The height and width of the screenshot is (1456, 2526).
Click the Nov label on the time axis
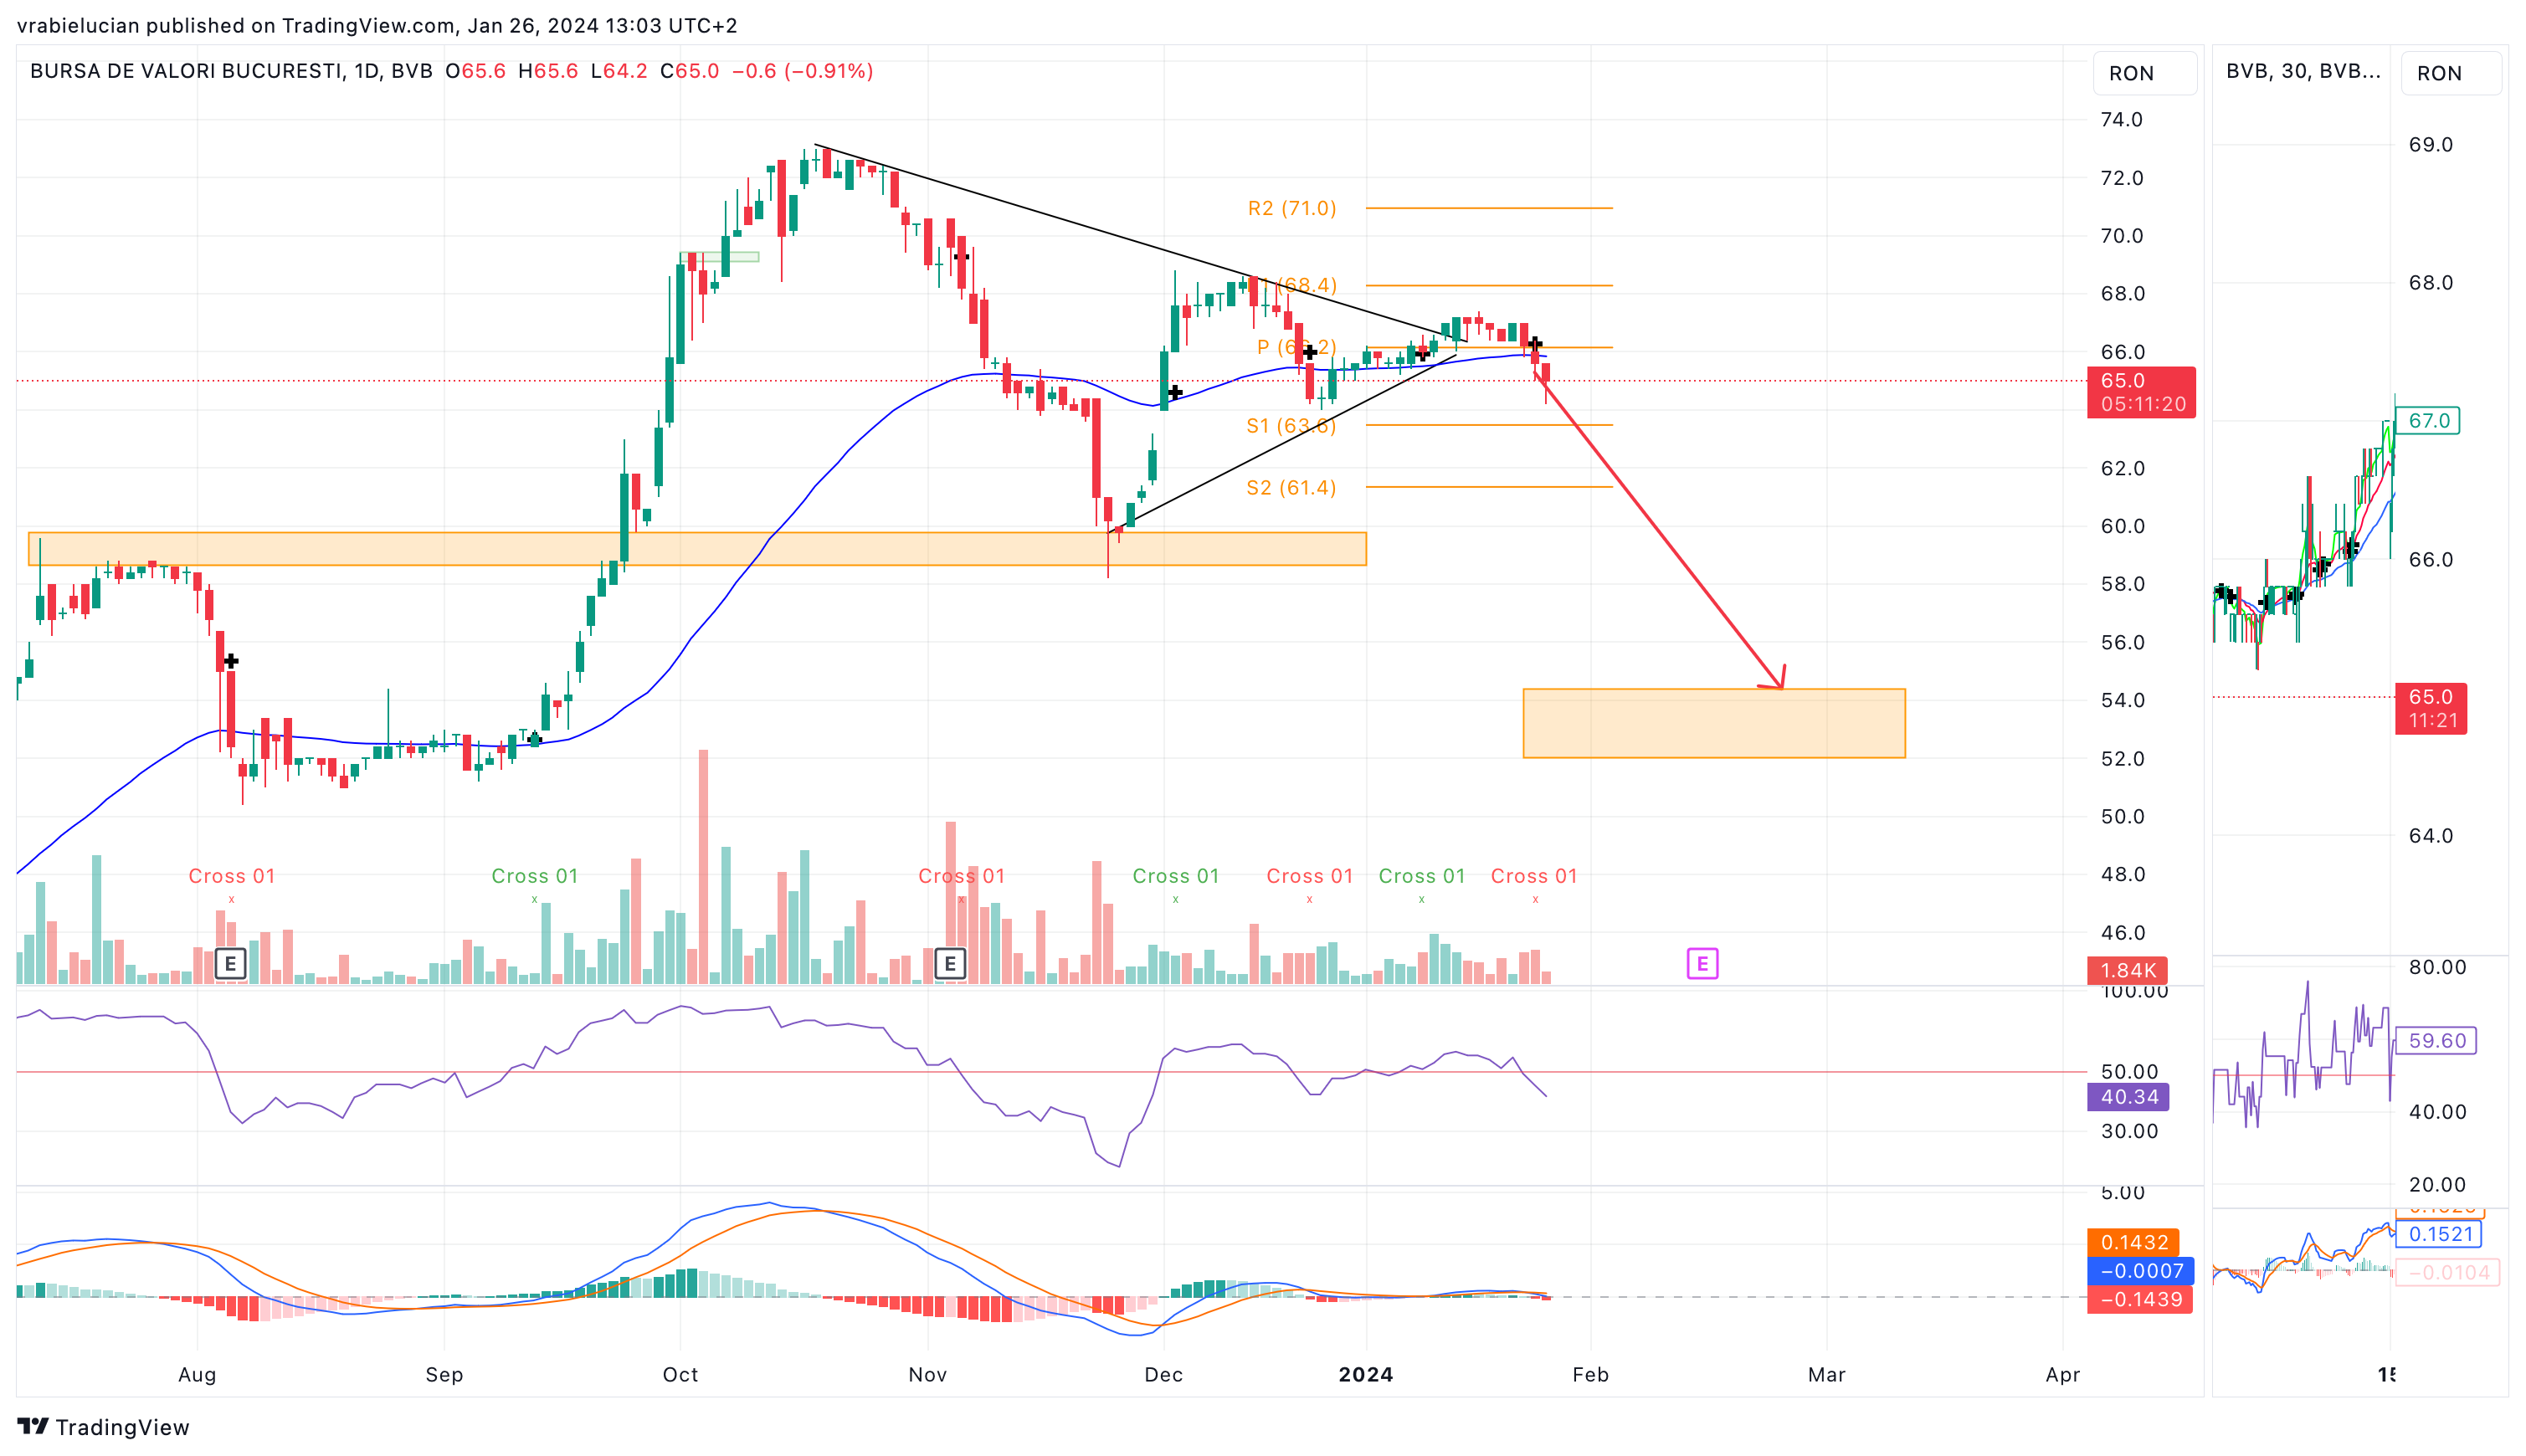(x=928, y=1375)
